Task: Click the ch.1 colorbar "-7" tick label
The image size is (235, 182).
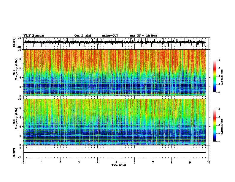Action: tap(219, 92)
